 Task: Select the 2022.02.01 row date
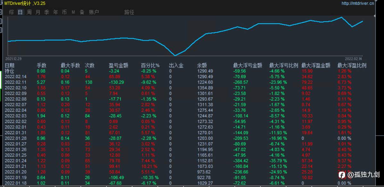tap(15, 127)
